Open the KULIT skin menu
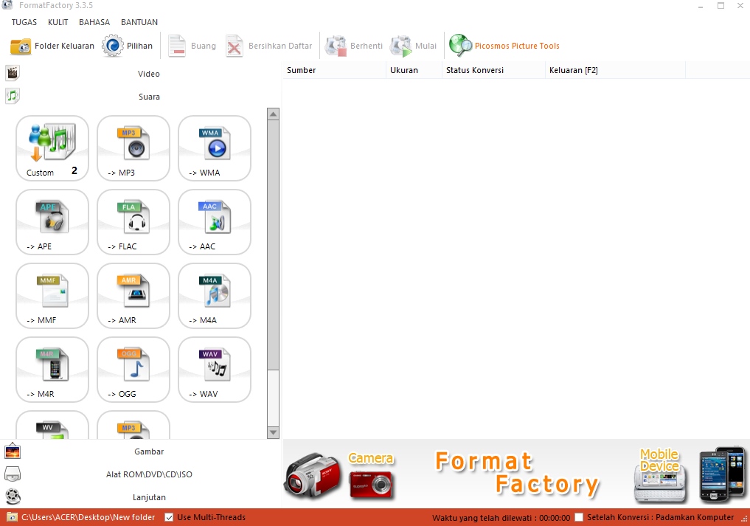Image resolution: width=750 pixels, height=526 pixels. point(58,22)
